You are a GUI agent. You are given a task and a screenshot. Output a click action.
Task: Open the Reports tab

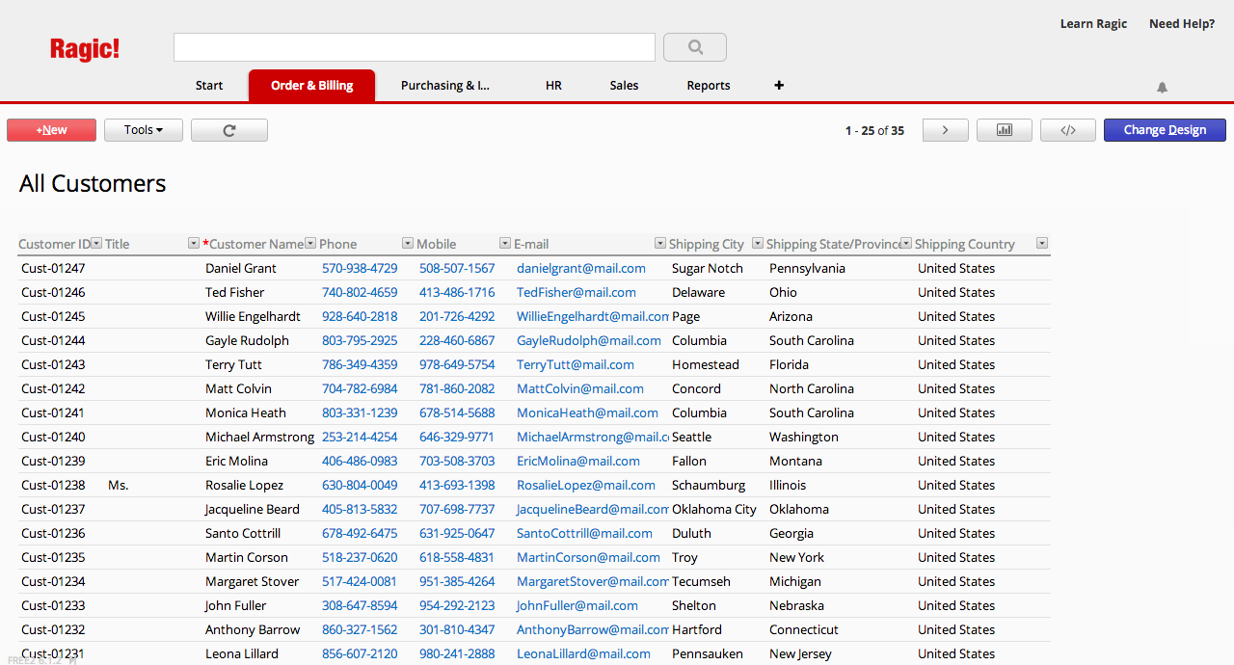[708, 86]
